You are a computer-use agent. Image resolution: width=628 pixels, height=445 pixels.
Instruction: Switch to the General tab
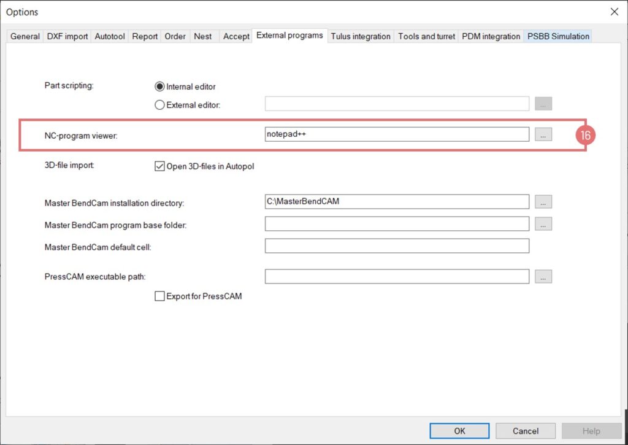(25, 36)
